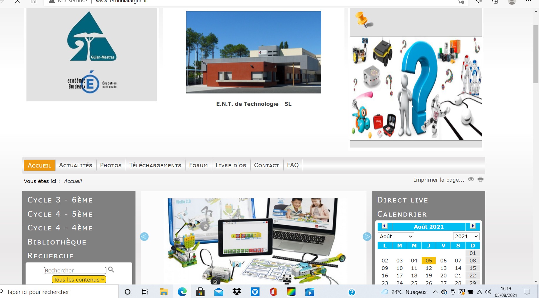Click the Recherche heading
The width and height of the screenshot is (539, 298).
coord(51,256)
